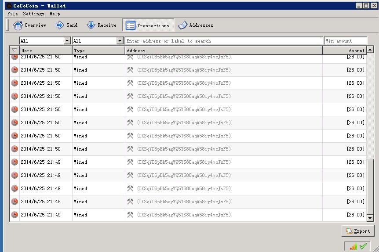379x252 pixels.
Task: Click the Addresses book icon
Action: click(182, 25)
